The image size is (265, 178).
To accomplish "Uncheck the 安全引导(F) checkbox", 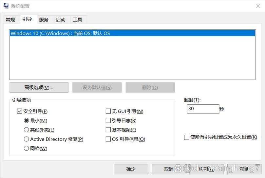I will pos(20,111).
